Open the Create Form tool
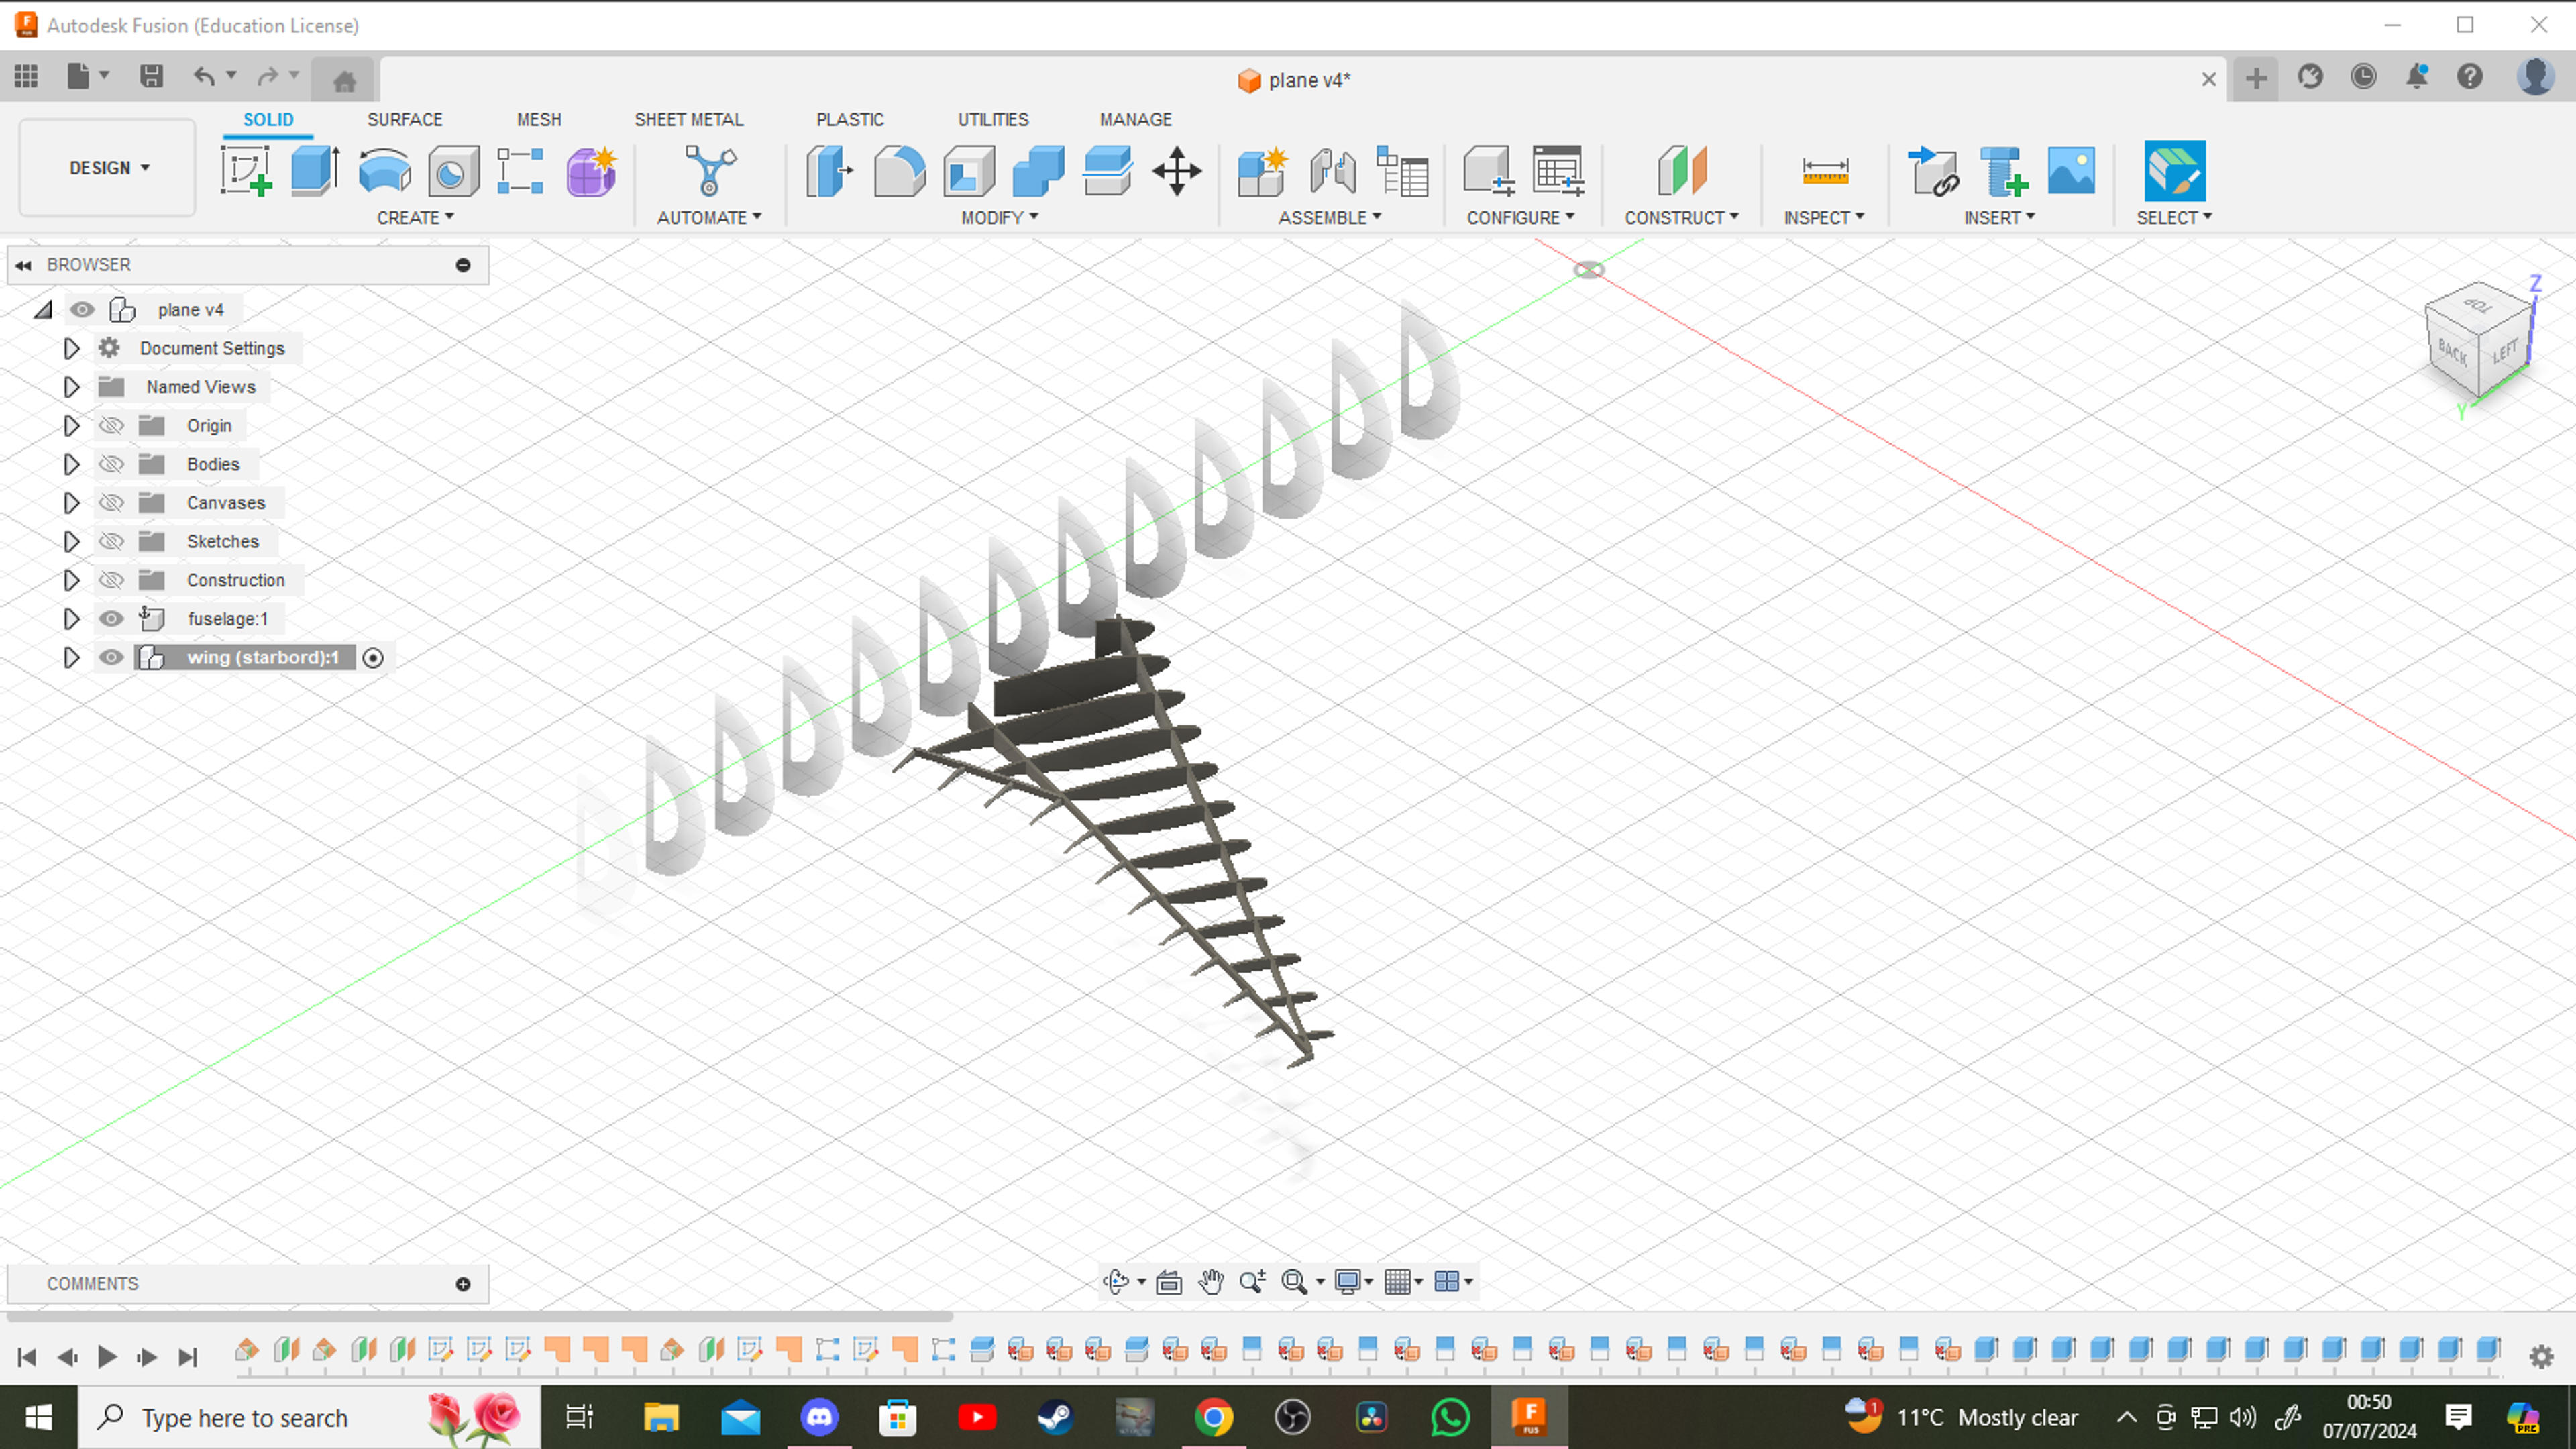The width and height of the screenshot is (2576, 1449). tap(591, 171)
